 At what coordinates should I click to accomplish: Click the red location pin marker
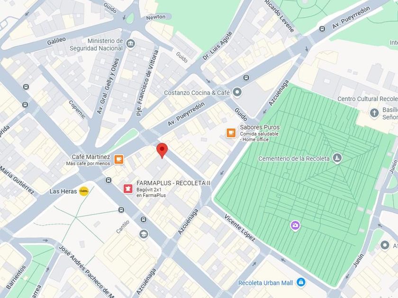tap(162, 151)
